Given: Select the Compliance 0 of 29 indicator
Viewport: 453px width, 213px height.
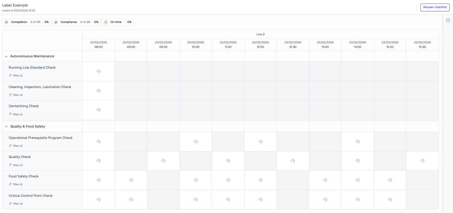Looking at the screenshot, I should [x=76, y=22].
